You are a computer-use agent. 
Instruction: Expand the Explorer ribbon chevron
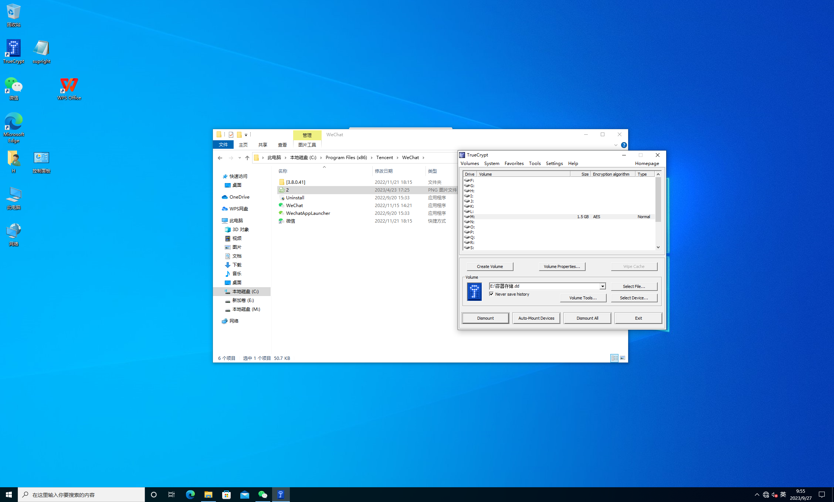[616, 145]
